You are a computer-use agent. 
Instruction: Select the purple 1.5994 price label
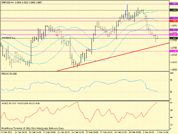[x=174, y=4]
